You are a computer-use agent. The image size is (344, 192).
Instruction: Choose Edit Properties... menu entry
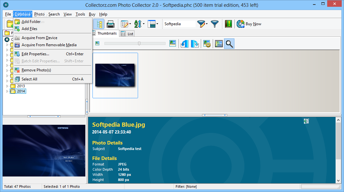[x=52, y=54]
